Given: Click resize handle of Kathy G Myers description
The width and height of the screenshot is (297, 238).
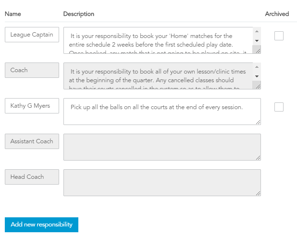Looking at the screenshot, I should coord(258,122).
